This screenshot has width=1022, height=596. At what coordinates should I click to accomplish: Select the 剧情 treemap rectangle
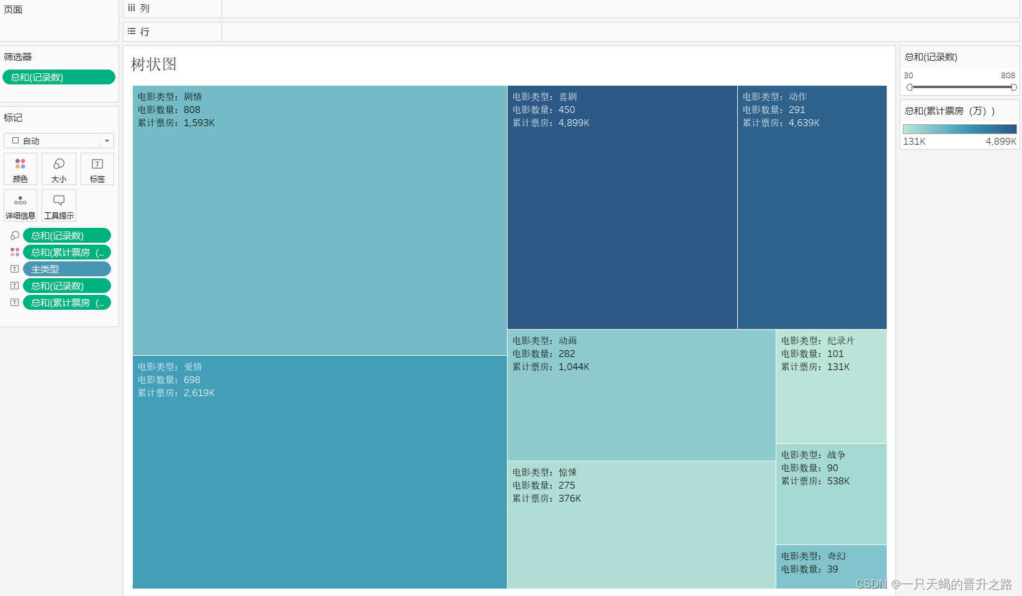coord(320,220)
